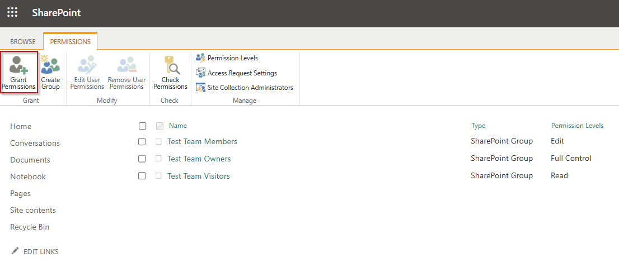
Task: Click the pencil icon beside EDIT LINKS
Action: pos(15,251)
